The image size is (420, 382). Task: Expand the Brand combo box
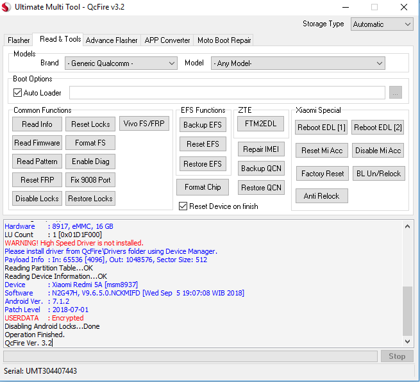click(x=121, y=63)
